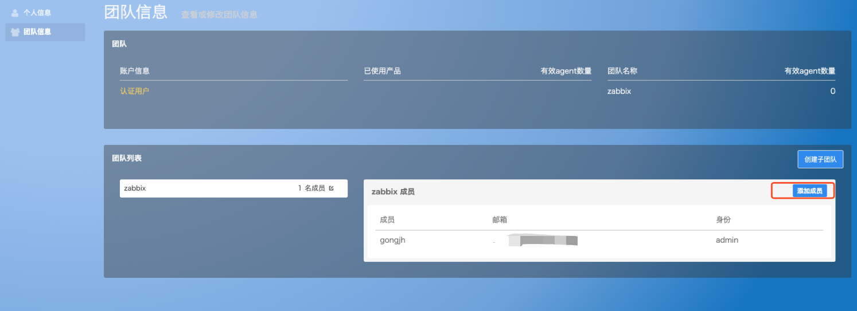Click the team icon beside 团队信息

click(15, 32)
